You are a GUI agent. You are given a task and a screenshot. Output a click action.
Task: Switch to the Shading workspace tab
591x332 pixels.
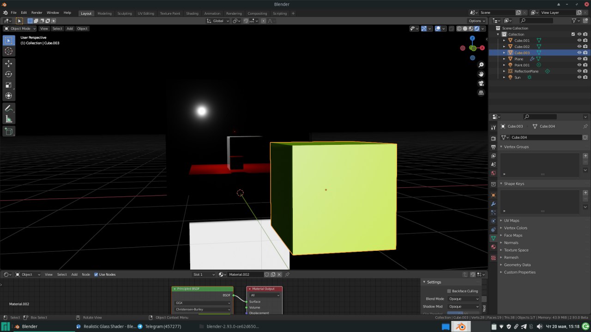tap(192, 13)
